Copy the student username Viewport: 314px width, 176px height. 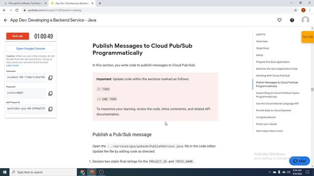point(51,78)
